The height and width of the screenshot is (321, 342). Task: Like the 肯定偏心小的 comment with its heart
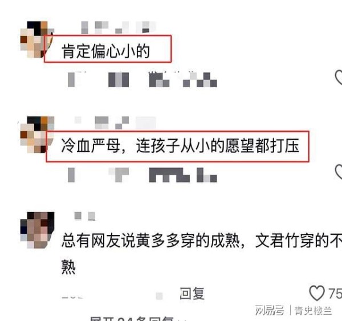[339, 77]
